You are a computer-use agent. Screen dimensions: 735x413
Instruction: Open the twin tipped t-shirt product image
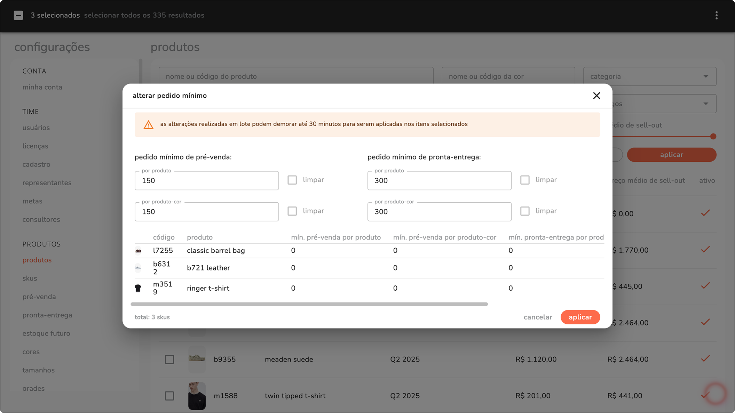coord(197,396)
